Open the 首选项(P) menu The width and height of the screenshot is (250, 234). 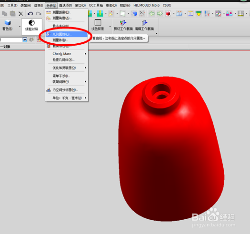(65, 5)
